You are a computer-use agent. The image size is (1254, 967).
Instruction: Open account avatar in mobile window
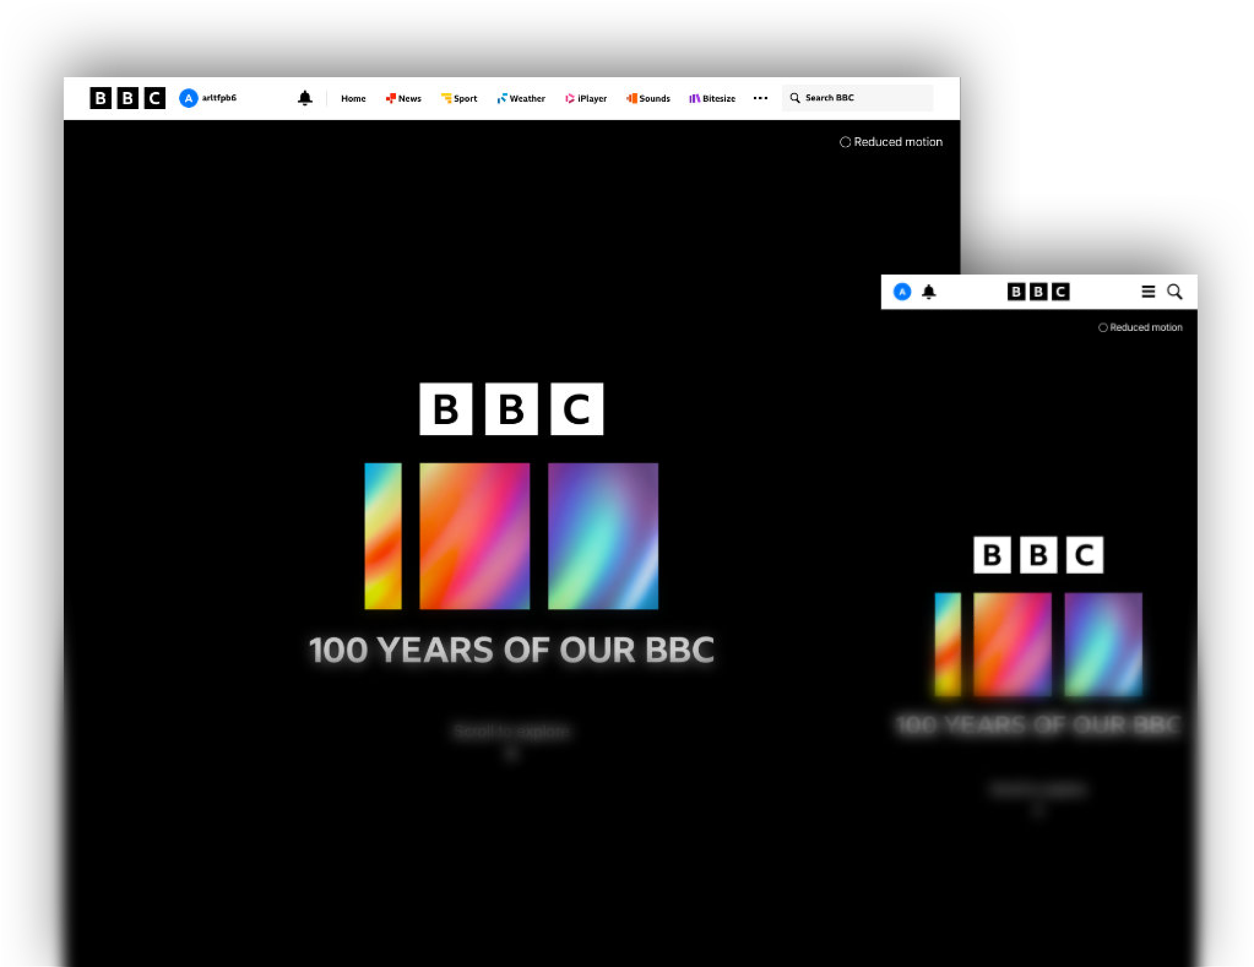point(902,292)
